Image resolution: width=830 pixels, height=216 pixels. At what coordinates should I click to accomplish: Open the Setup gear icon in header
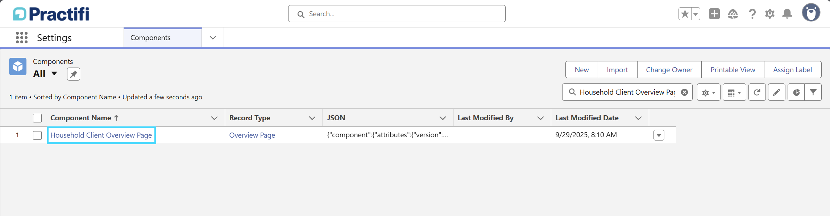(x=770, y=14)
